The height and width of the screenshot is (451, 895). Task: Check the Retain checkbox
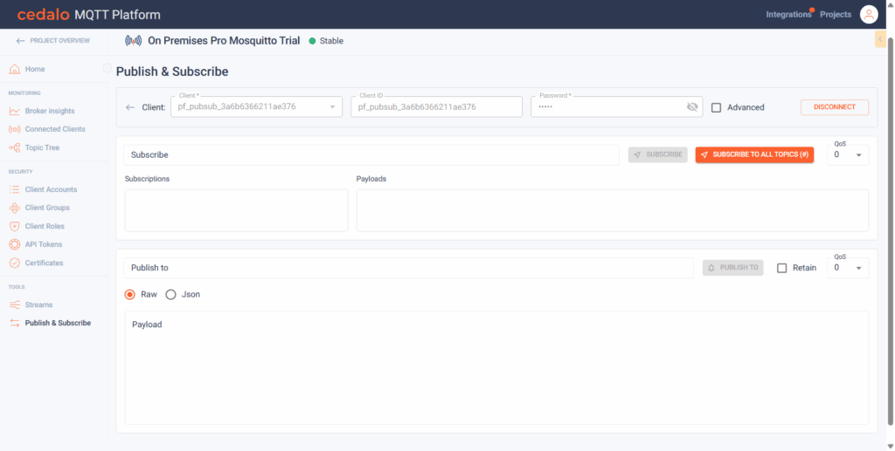click(x=782, y=268)
